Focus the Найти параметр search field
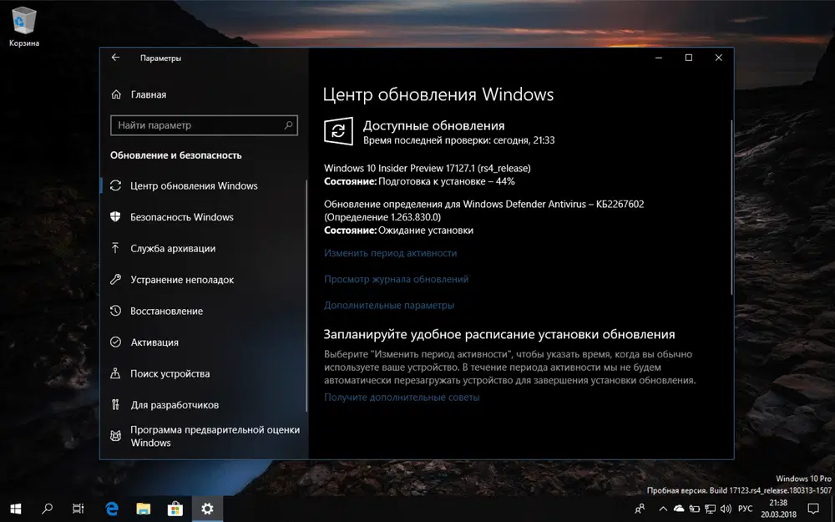Screen dimensions: 835x522 (x=204, y=125)
